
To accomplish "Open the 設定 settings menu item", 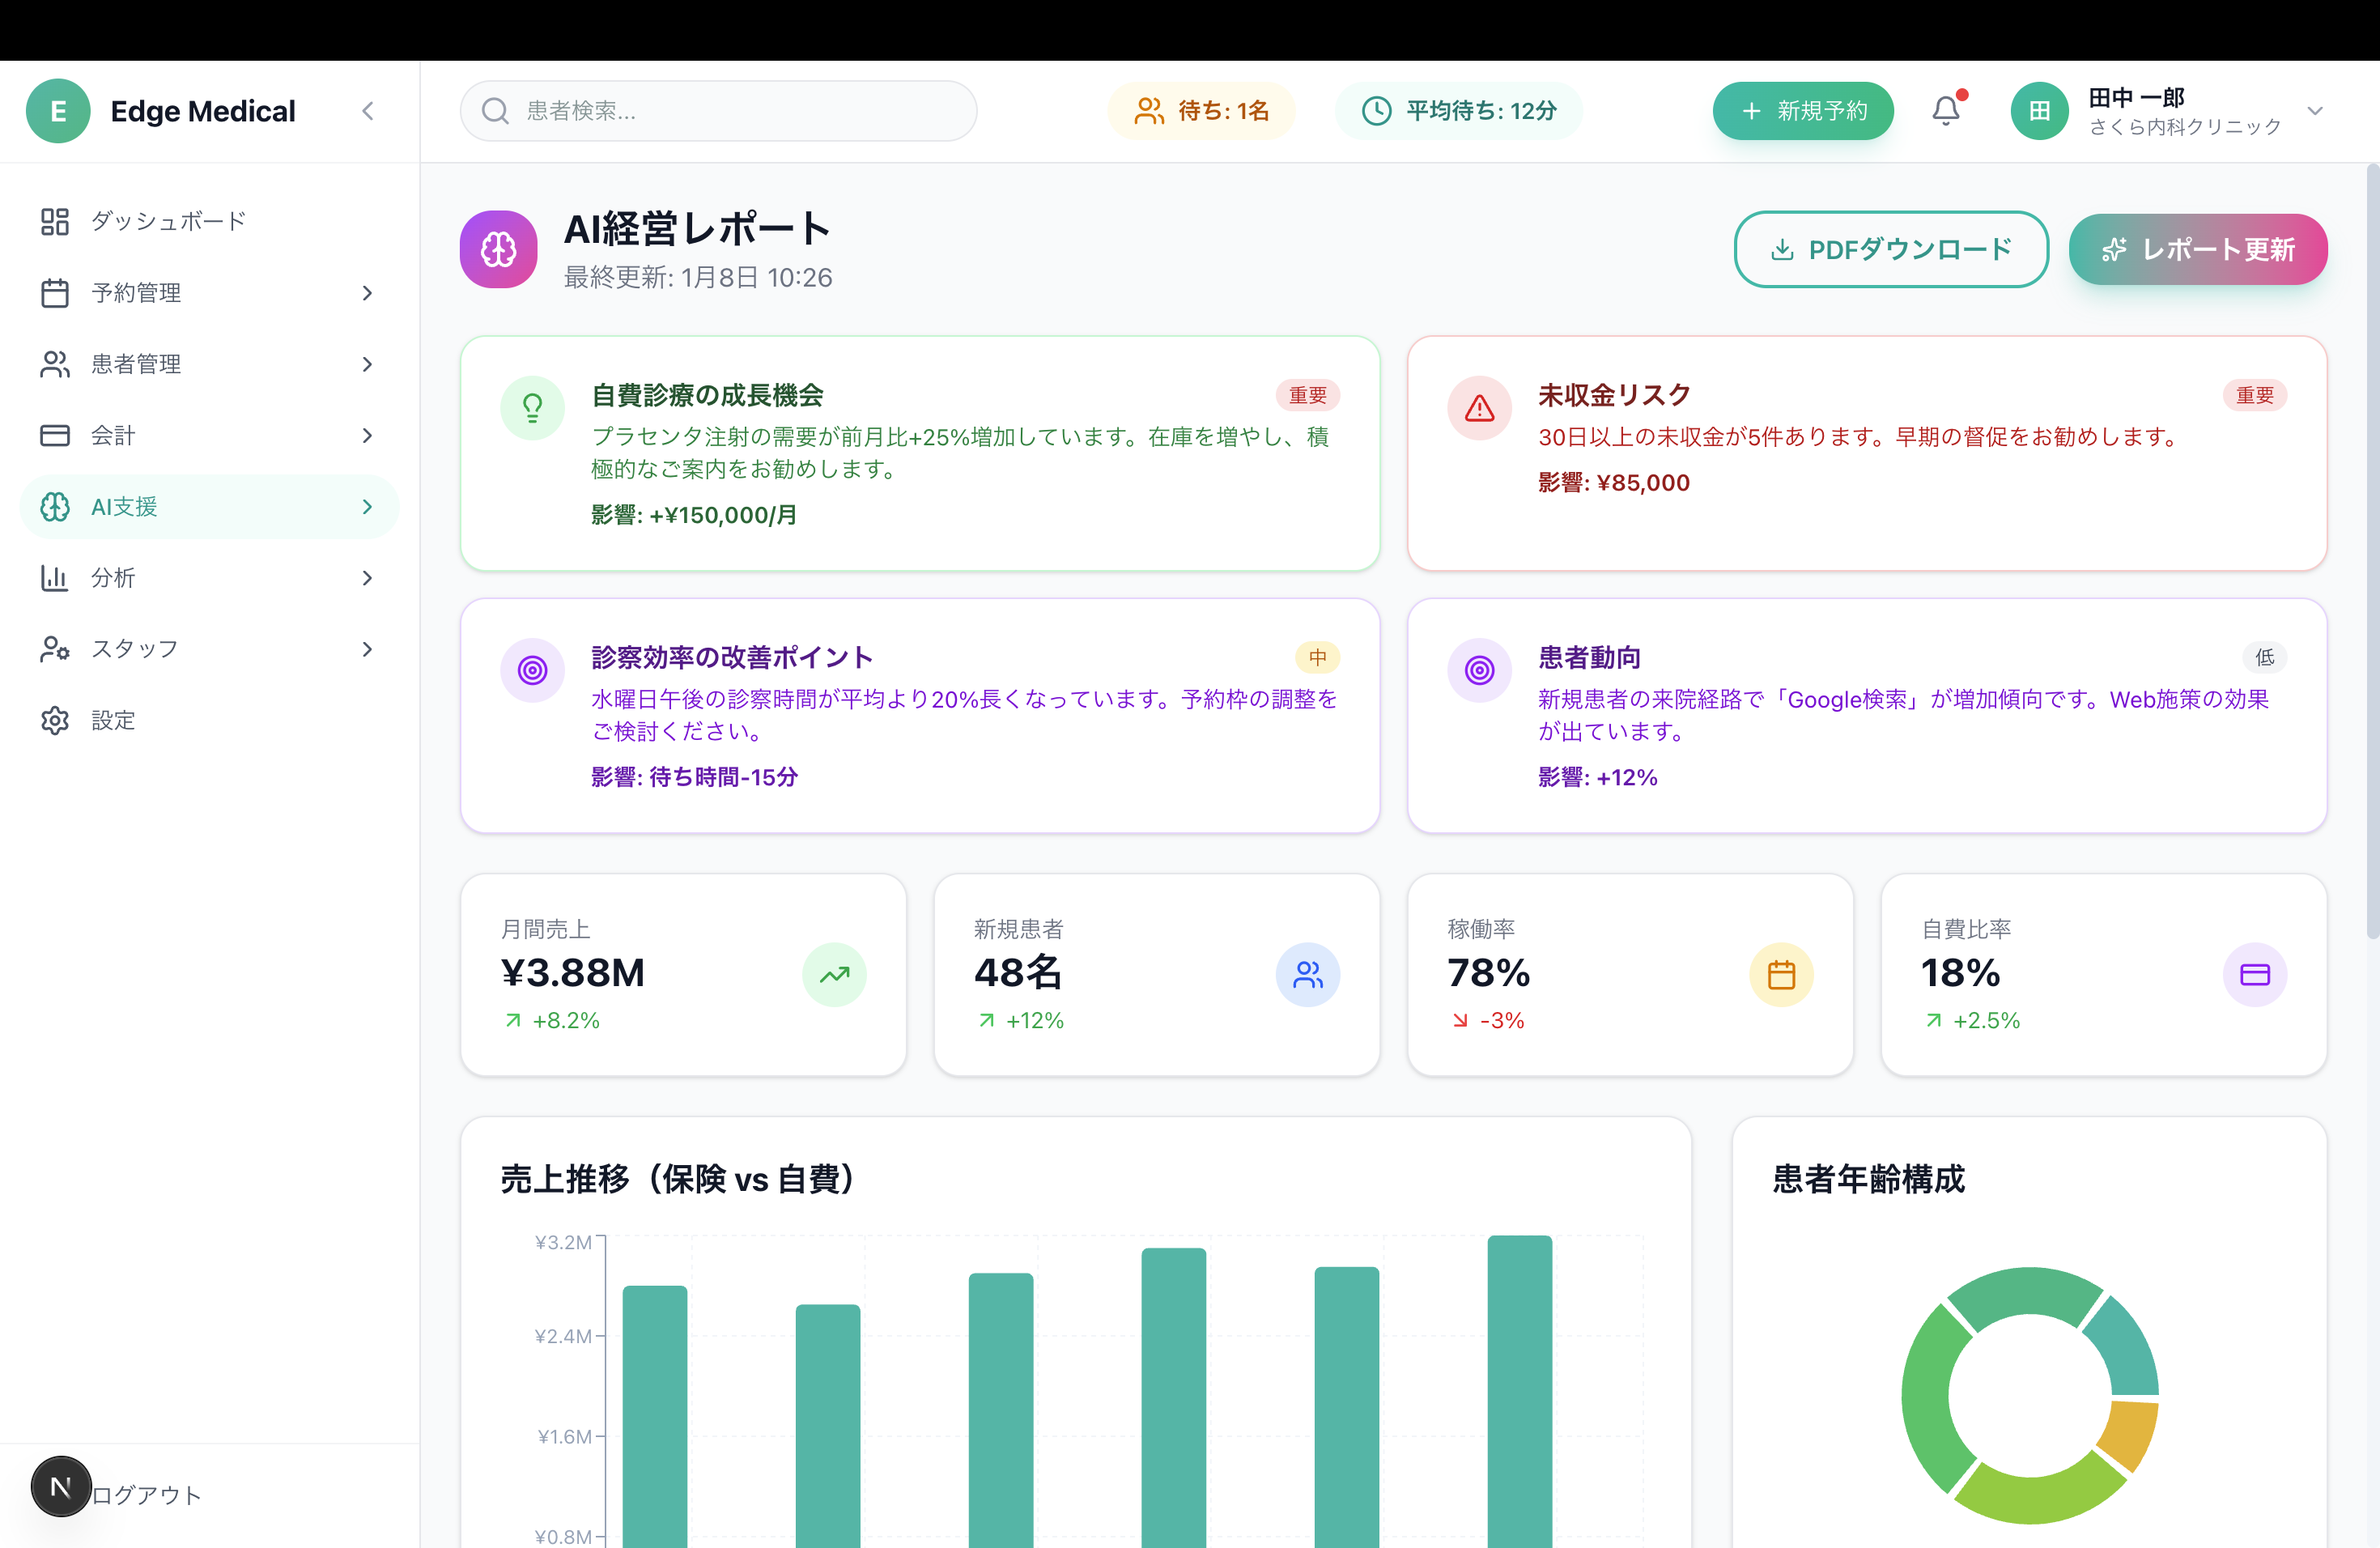I will [x=112, y=720].
